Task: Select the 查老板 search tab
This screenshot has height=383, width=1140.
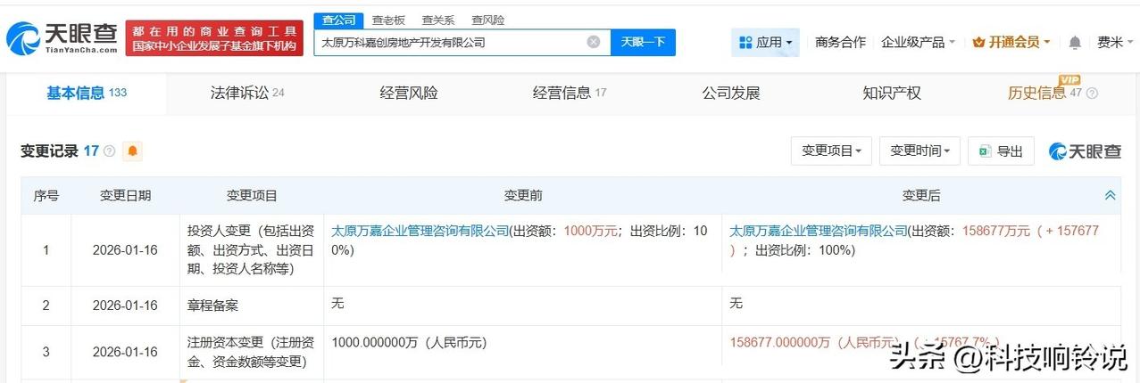Action: 388,20
